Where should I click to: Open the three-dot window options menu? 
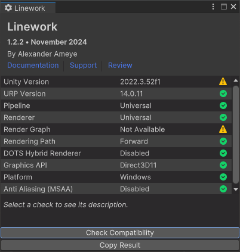click(213, 7)
